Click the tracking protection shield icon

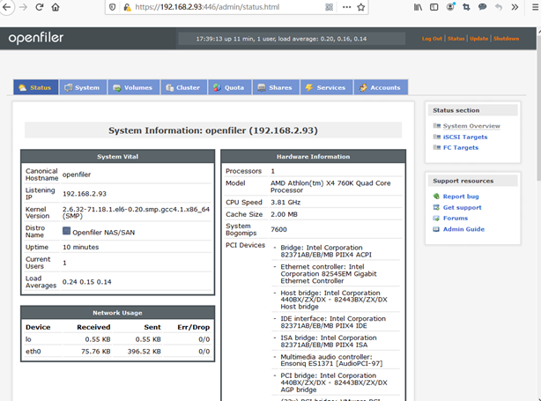point(113,7)
